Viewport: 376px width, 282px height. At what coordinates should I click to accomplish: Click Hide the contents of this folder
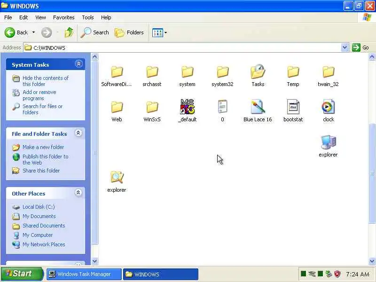click(46, 81)
